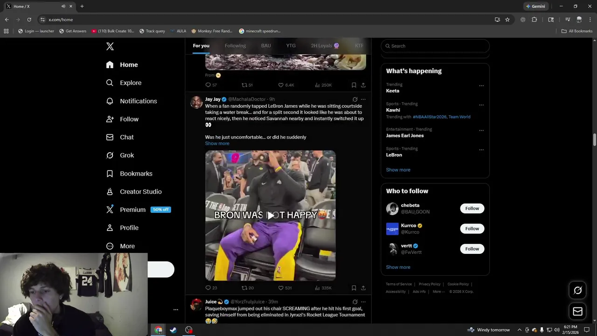Share the post with 250K views
The width and height of the screenshot is (597, 336).
click(363, 85)
